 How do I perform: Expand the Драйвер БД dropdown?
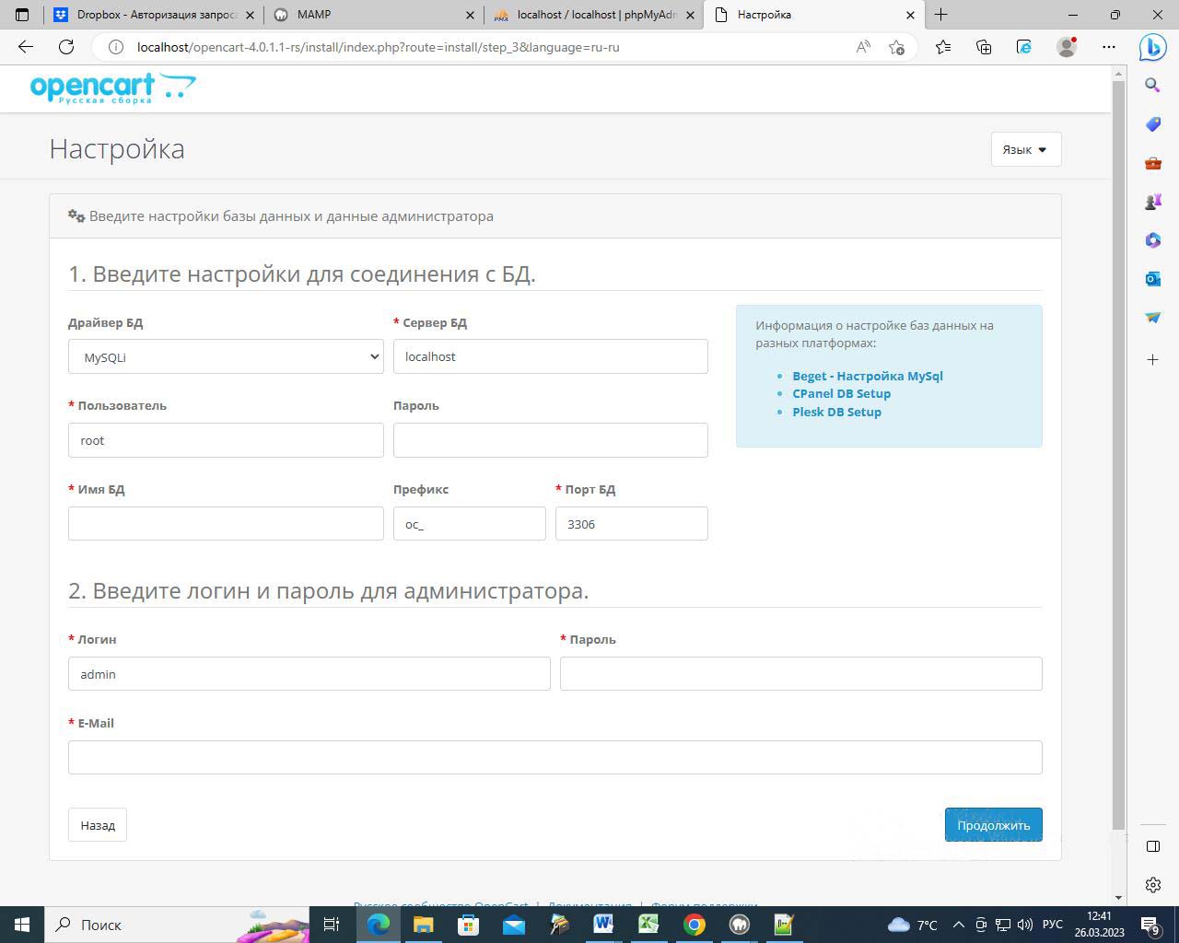click(x=226, y=356)
